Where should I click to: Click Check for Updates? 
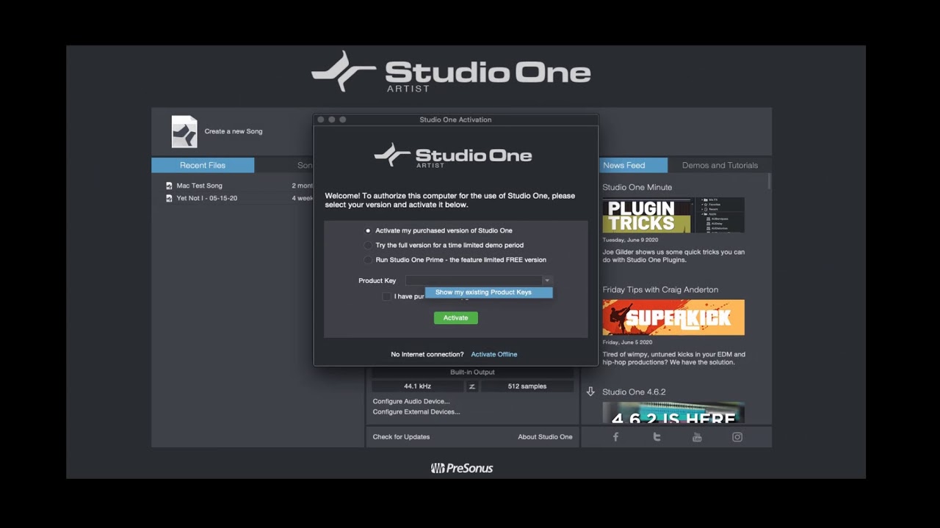[x=401, y=437]
